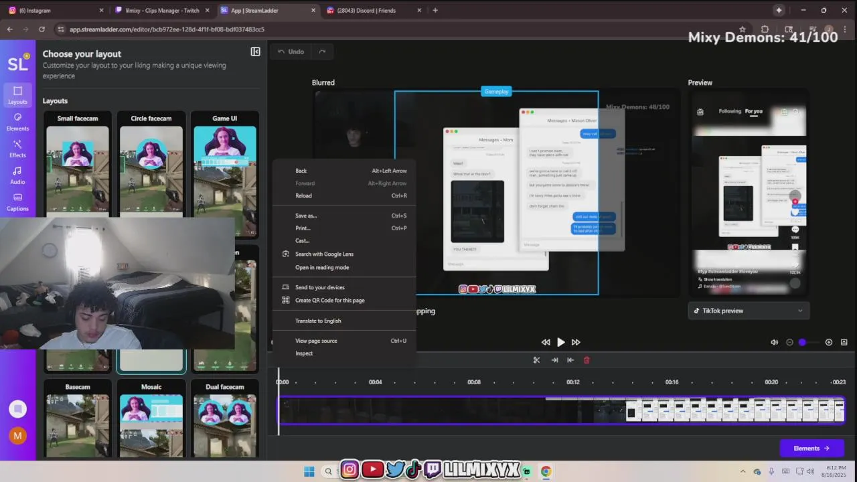Screen dimensions: 857x482
Task: Select Send to your devices
Action: (344, 287)
